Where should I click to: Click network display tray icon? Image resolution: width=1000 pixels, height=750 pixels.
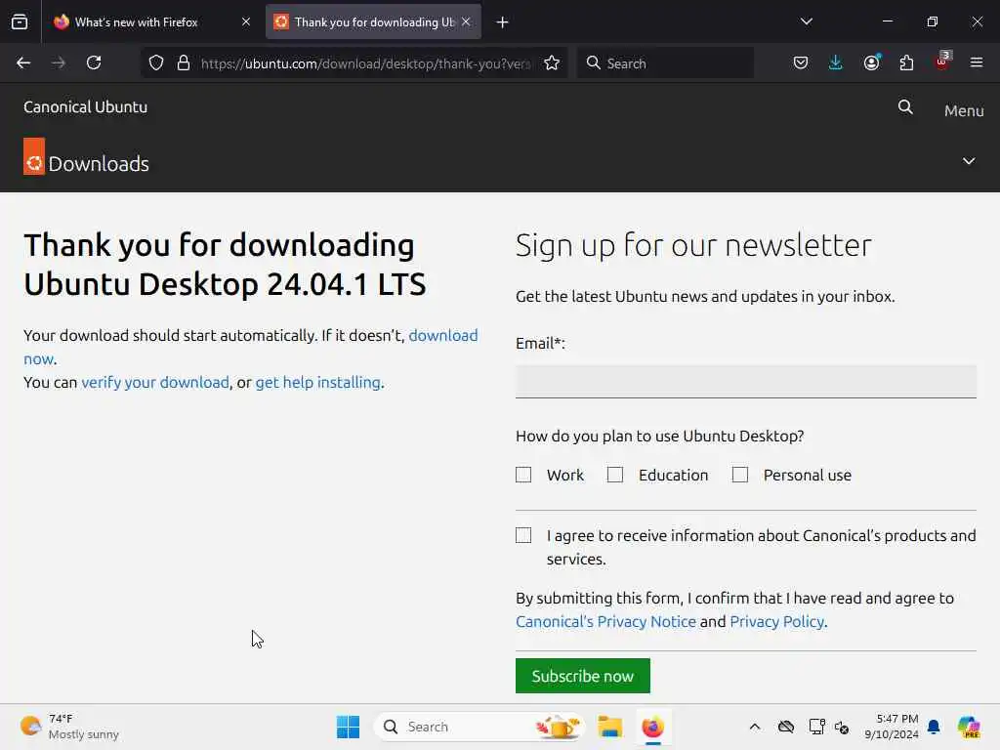click(x=816, y=727)
